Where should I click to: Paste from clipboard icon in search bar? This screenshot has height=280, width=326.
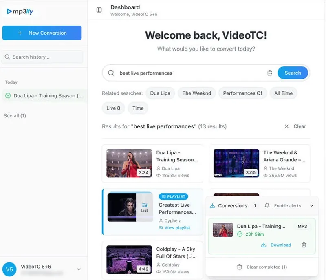coord(270,73)
